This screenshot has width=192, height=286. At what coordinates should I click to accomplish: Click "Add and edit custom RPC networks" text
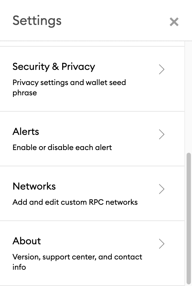coord(75,202)
